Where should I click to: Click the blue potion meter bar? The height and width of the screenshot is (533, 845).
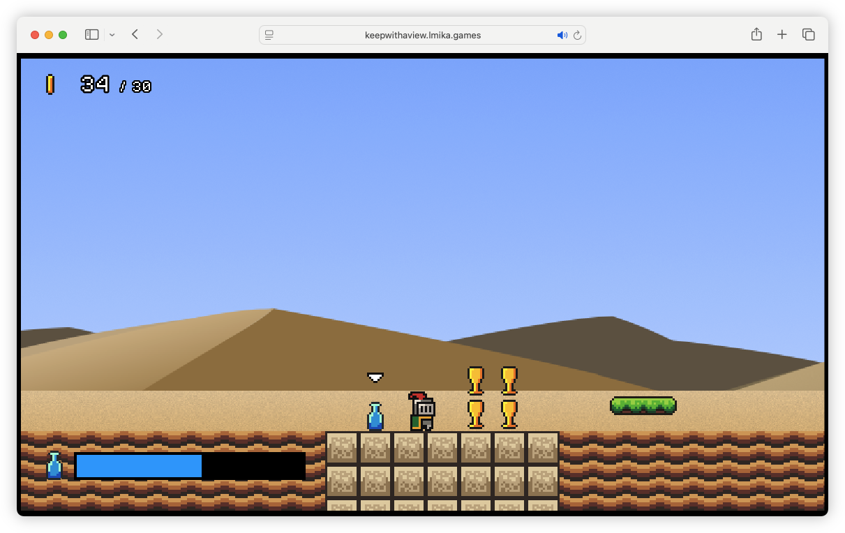click(x=190, y=466)
